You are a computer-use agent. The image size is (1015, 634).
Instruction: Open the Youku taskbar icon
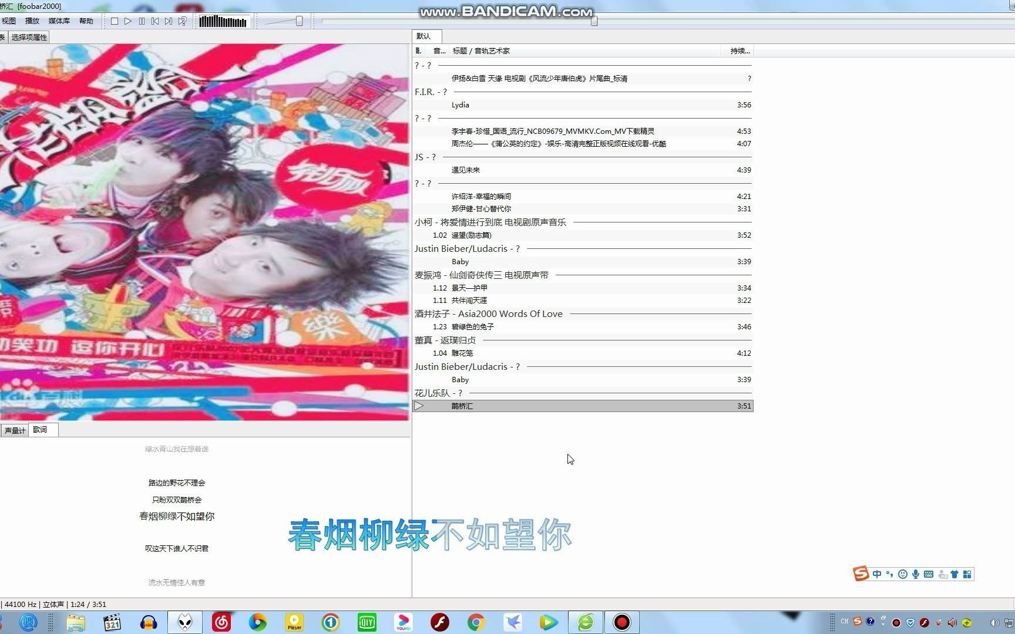[x=404, y=622]
